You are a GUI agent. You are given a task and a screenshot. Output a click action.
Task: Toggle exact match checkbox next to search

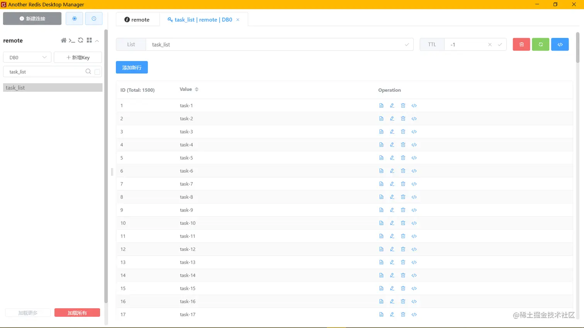point(97,72)
